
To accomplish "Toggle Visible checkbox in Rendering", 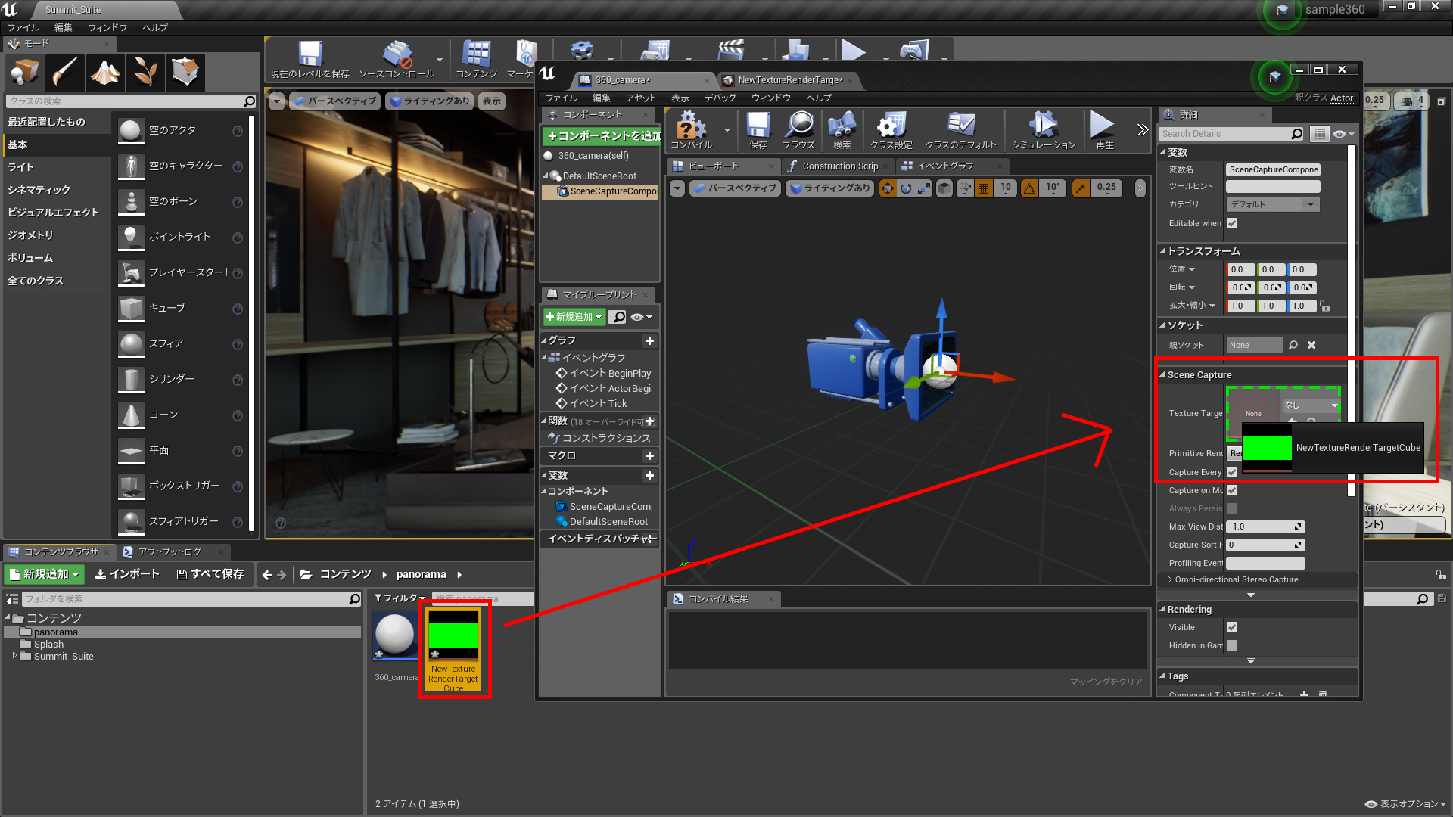I will coord(1232,627).
